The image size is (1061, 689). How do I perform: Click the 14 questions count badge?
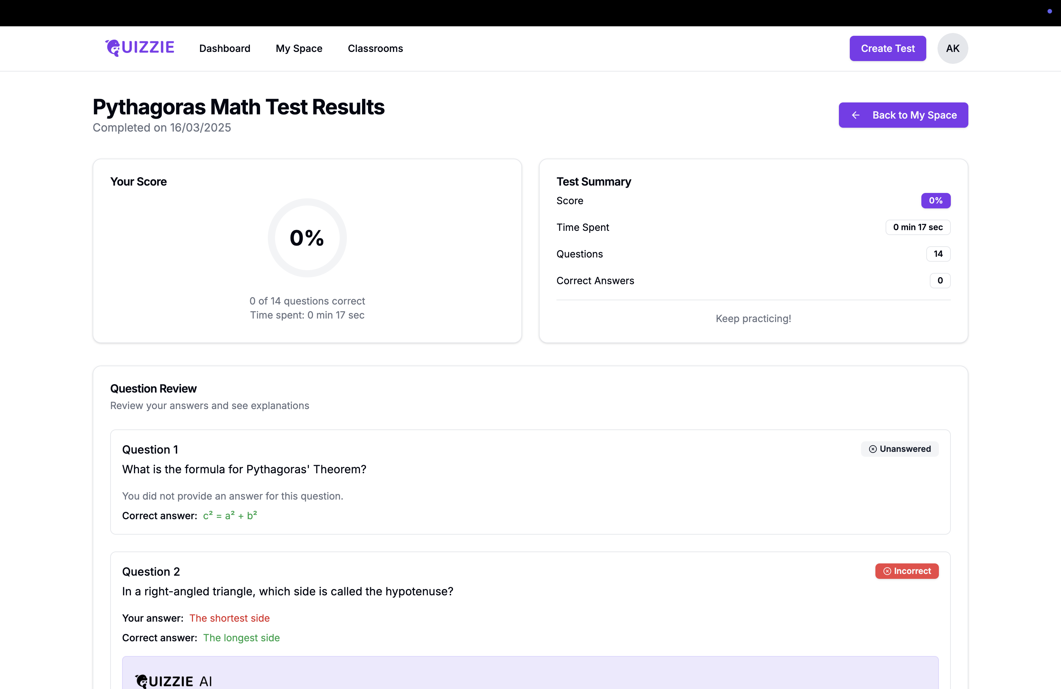pyautogui.click(x=938, y=254)
